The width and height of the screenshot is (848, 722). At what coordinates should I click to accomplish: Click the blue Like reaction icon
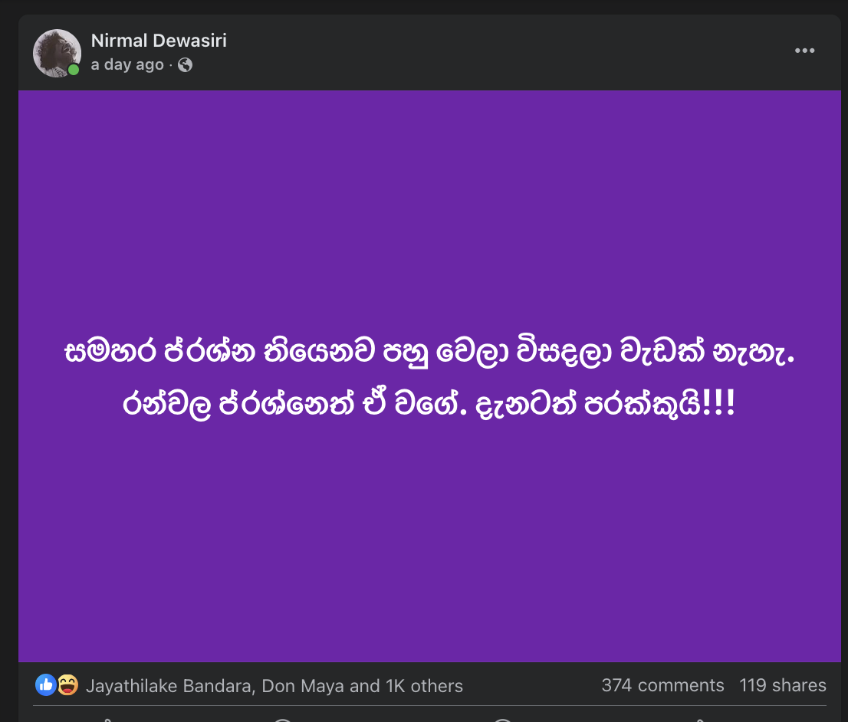(45, 685)
